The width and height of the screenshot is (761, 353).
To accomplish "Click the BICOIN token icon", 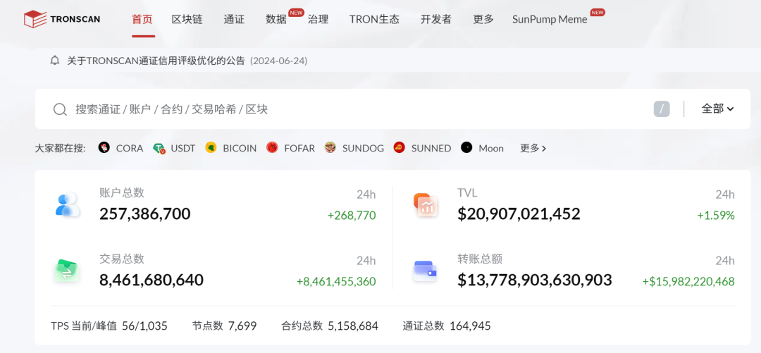I will point(211,147).
